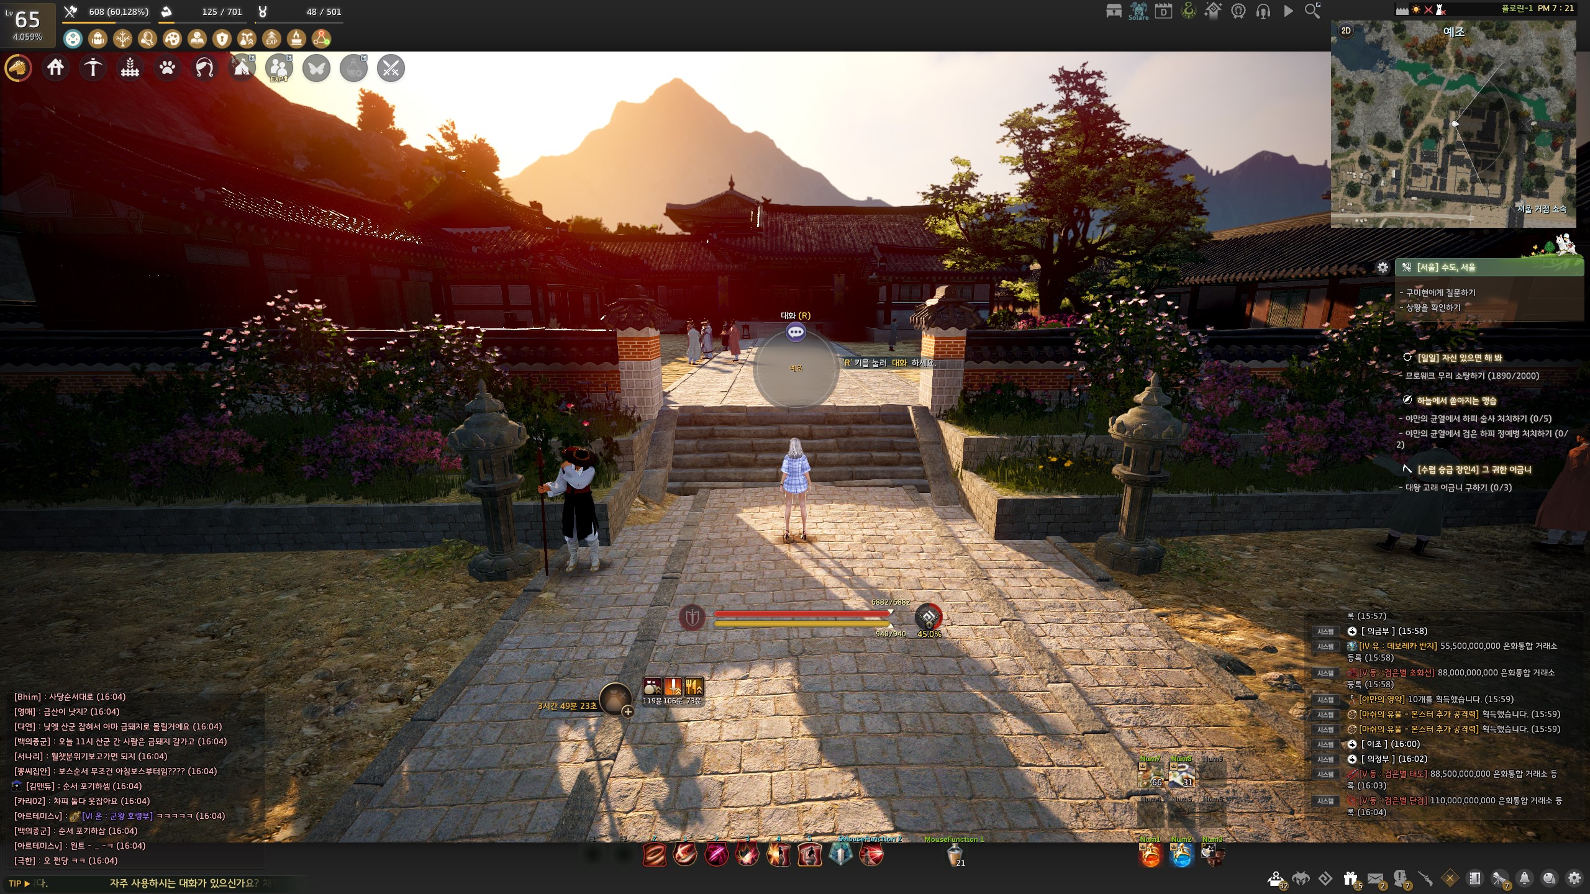Toggle the crossed swords PvP icon

pos(391,68)
